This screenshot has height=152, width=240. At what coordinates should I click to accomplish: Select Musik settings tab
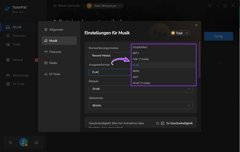pyautogui.click(x=59, y=41)
